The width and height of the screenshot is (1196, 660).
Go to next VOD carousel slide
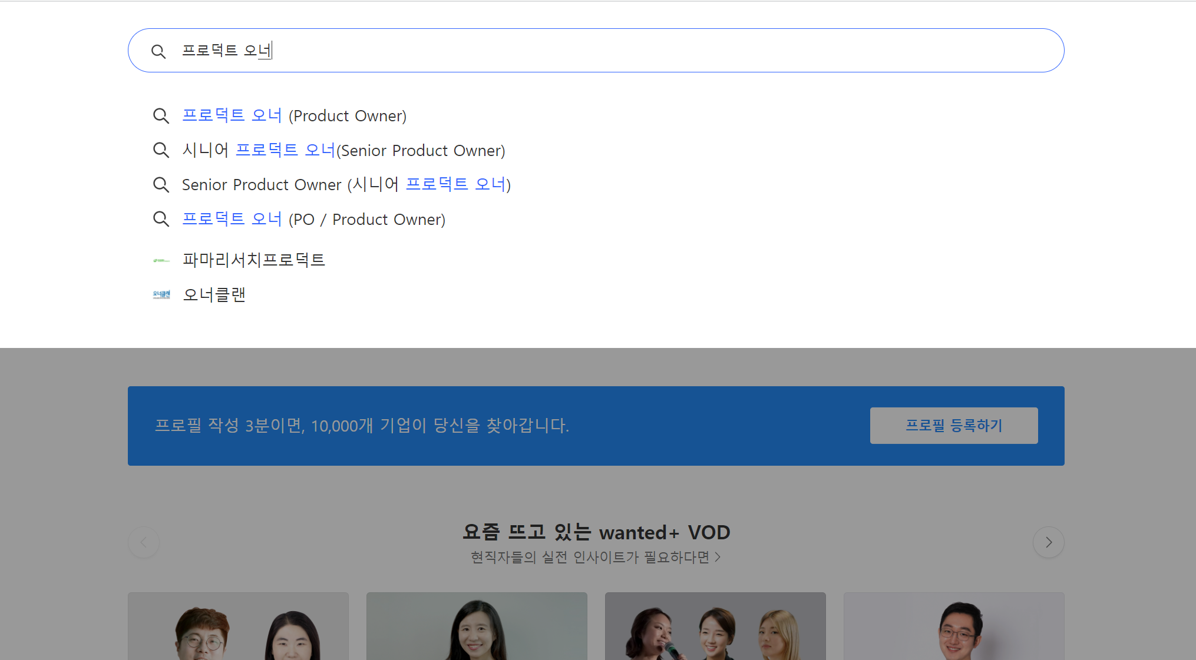(x=1048, y=542)
